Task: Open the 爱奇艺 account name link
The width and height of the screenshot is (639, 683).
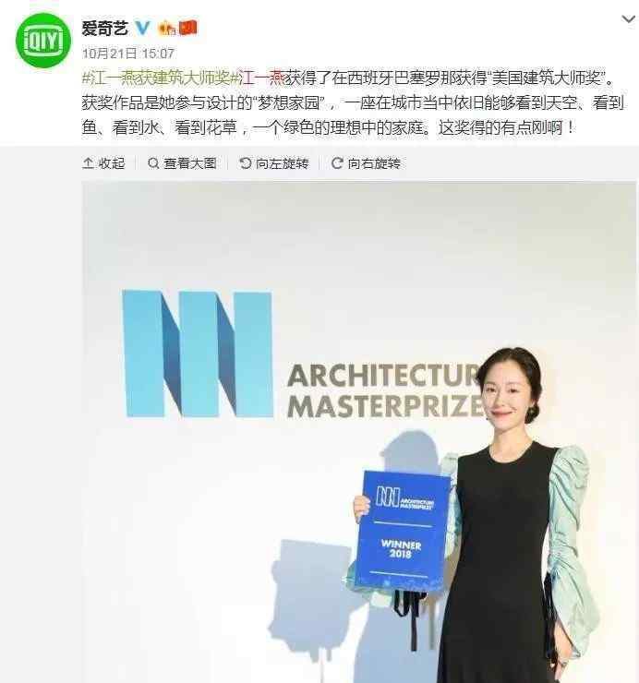Action: [105, 29]
